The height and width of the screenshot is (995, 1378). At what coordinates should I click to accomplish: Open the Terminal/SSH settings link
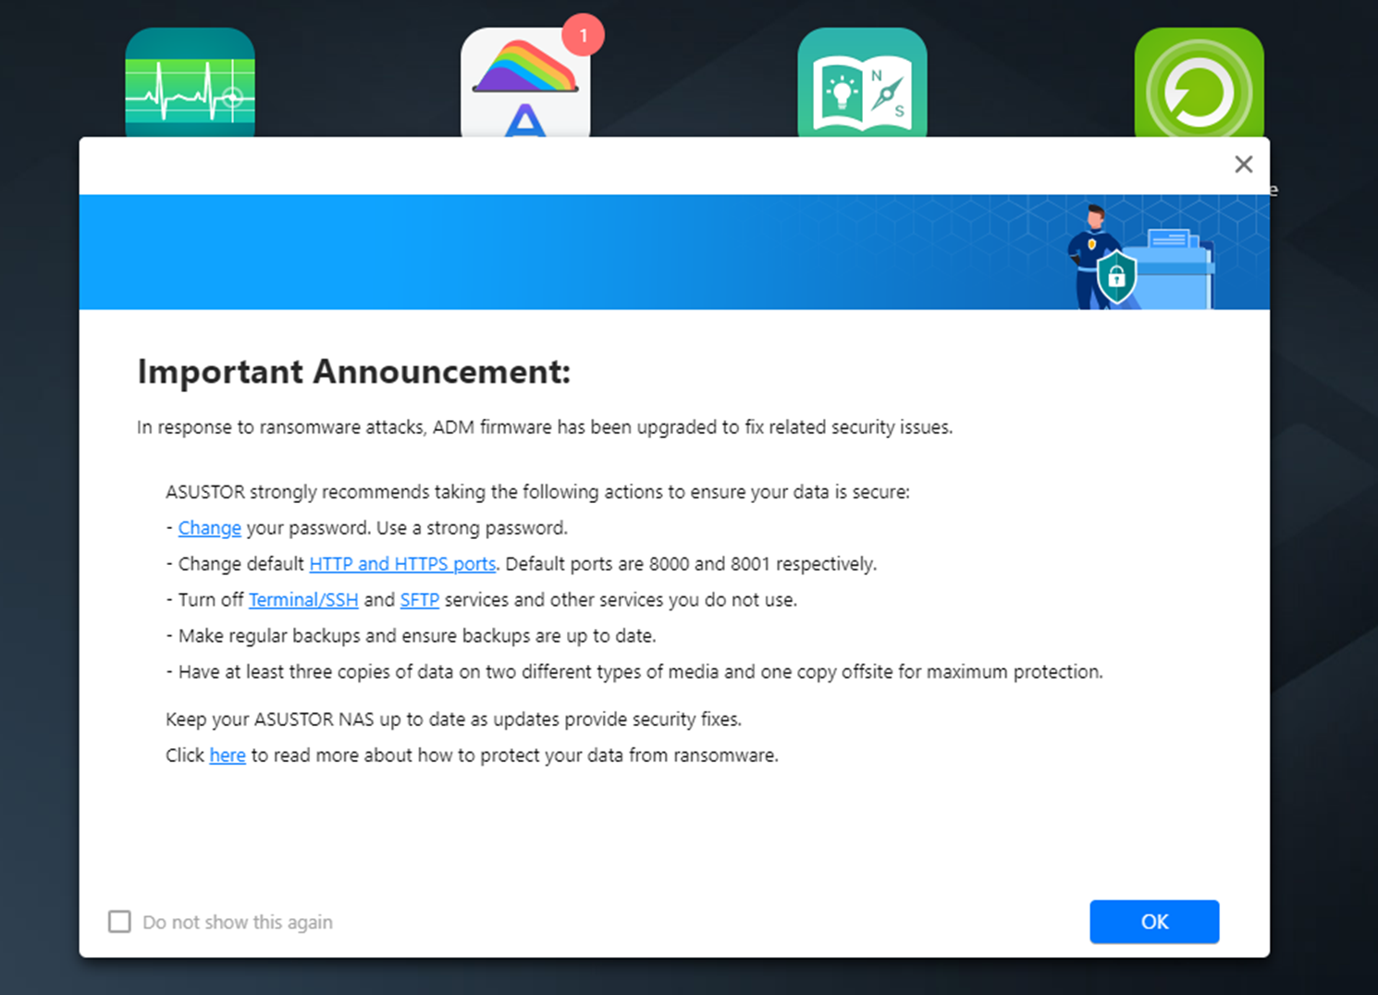click(303, 600)
